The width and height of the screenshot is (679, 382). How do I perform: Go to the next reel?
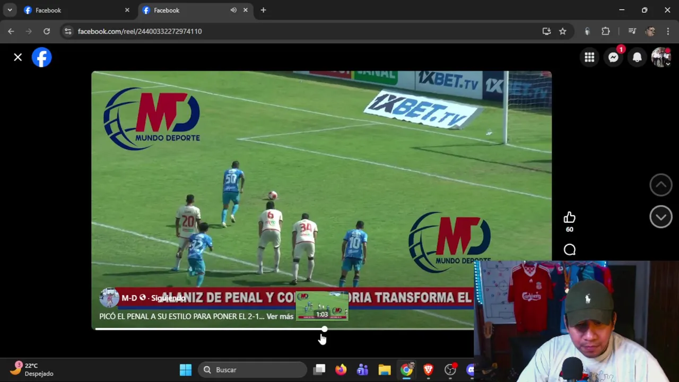(x=661, y=216)
